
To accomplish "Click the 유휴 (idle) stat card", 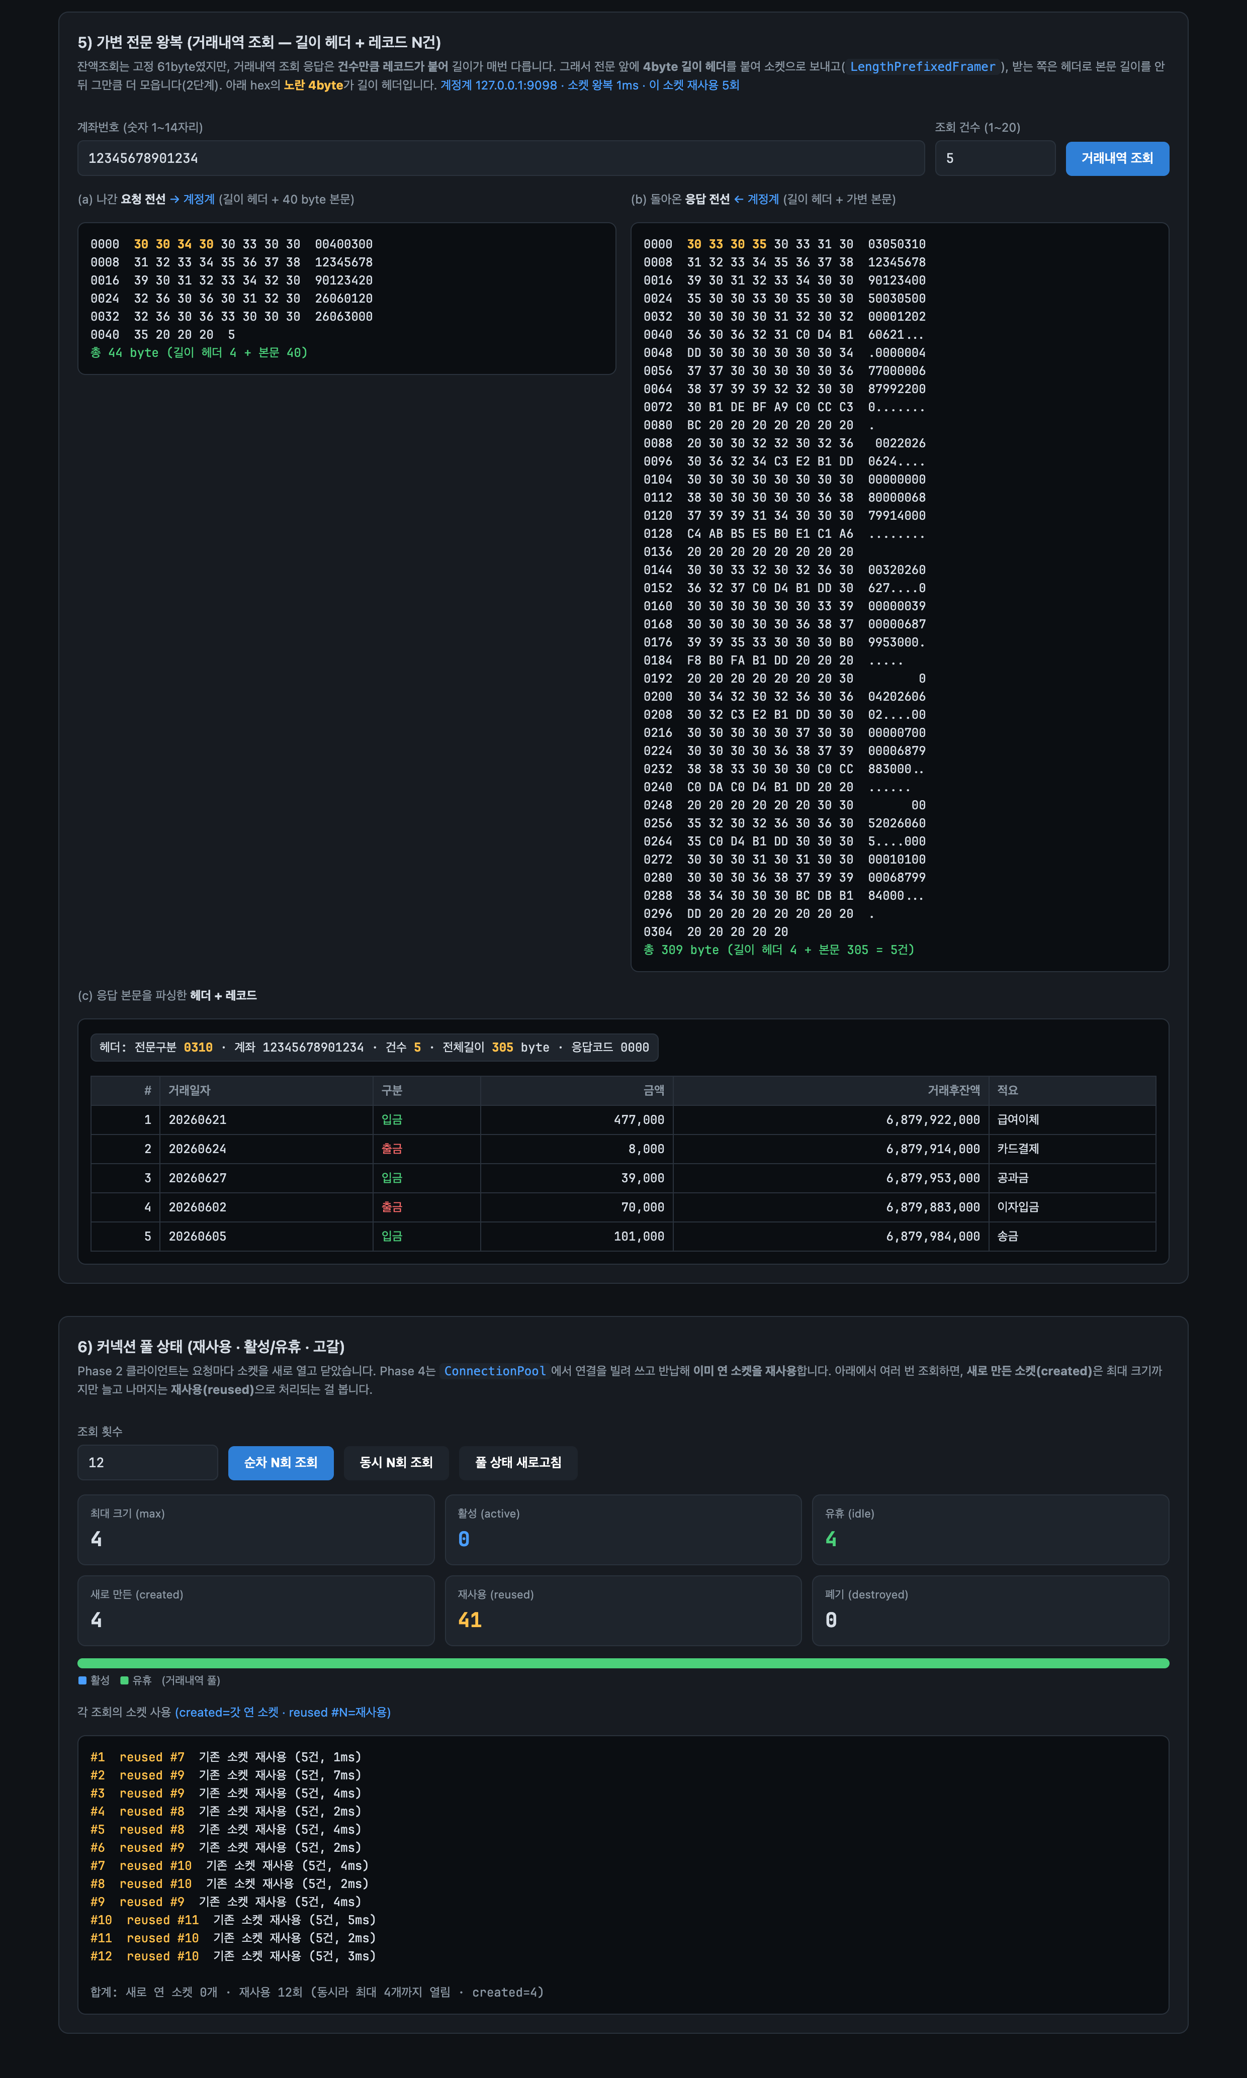I will click(x=991, y=1530).
